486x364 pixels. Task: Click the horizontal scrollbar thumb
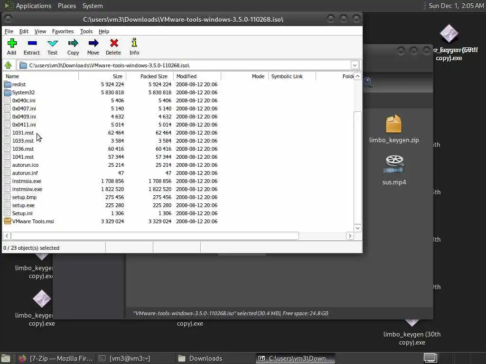(x=155, y=236)
